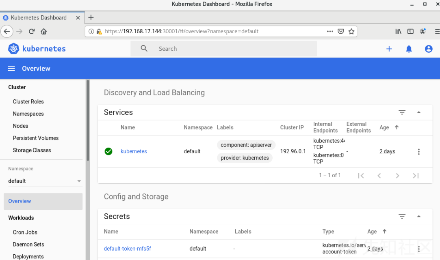Click the Services age 2 days value
Screen dimensions: 440x260
(387, 151)
